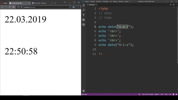Open a new browser tab with plus button
This screenshot has height=100, width=178.
pos(55,3)
